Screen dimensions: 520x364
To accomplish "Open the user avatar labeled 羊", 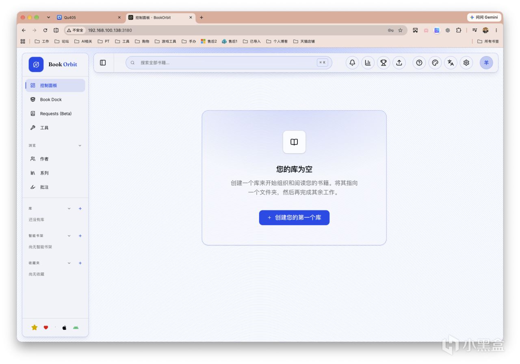I will 486,63.
